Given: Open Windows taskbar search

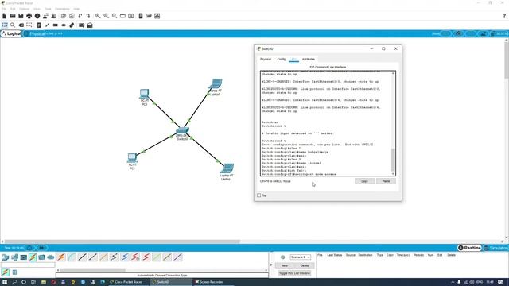Looking at the screenshot, I should pos(14,282).
